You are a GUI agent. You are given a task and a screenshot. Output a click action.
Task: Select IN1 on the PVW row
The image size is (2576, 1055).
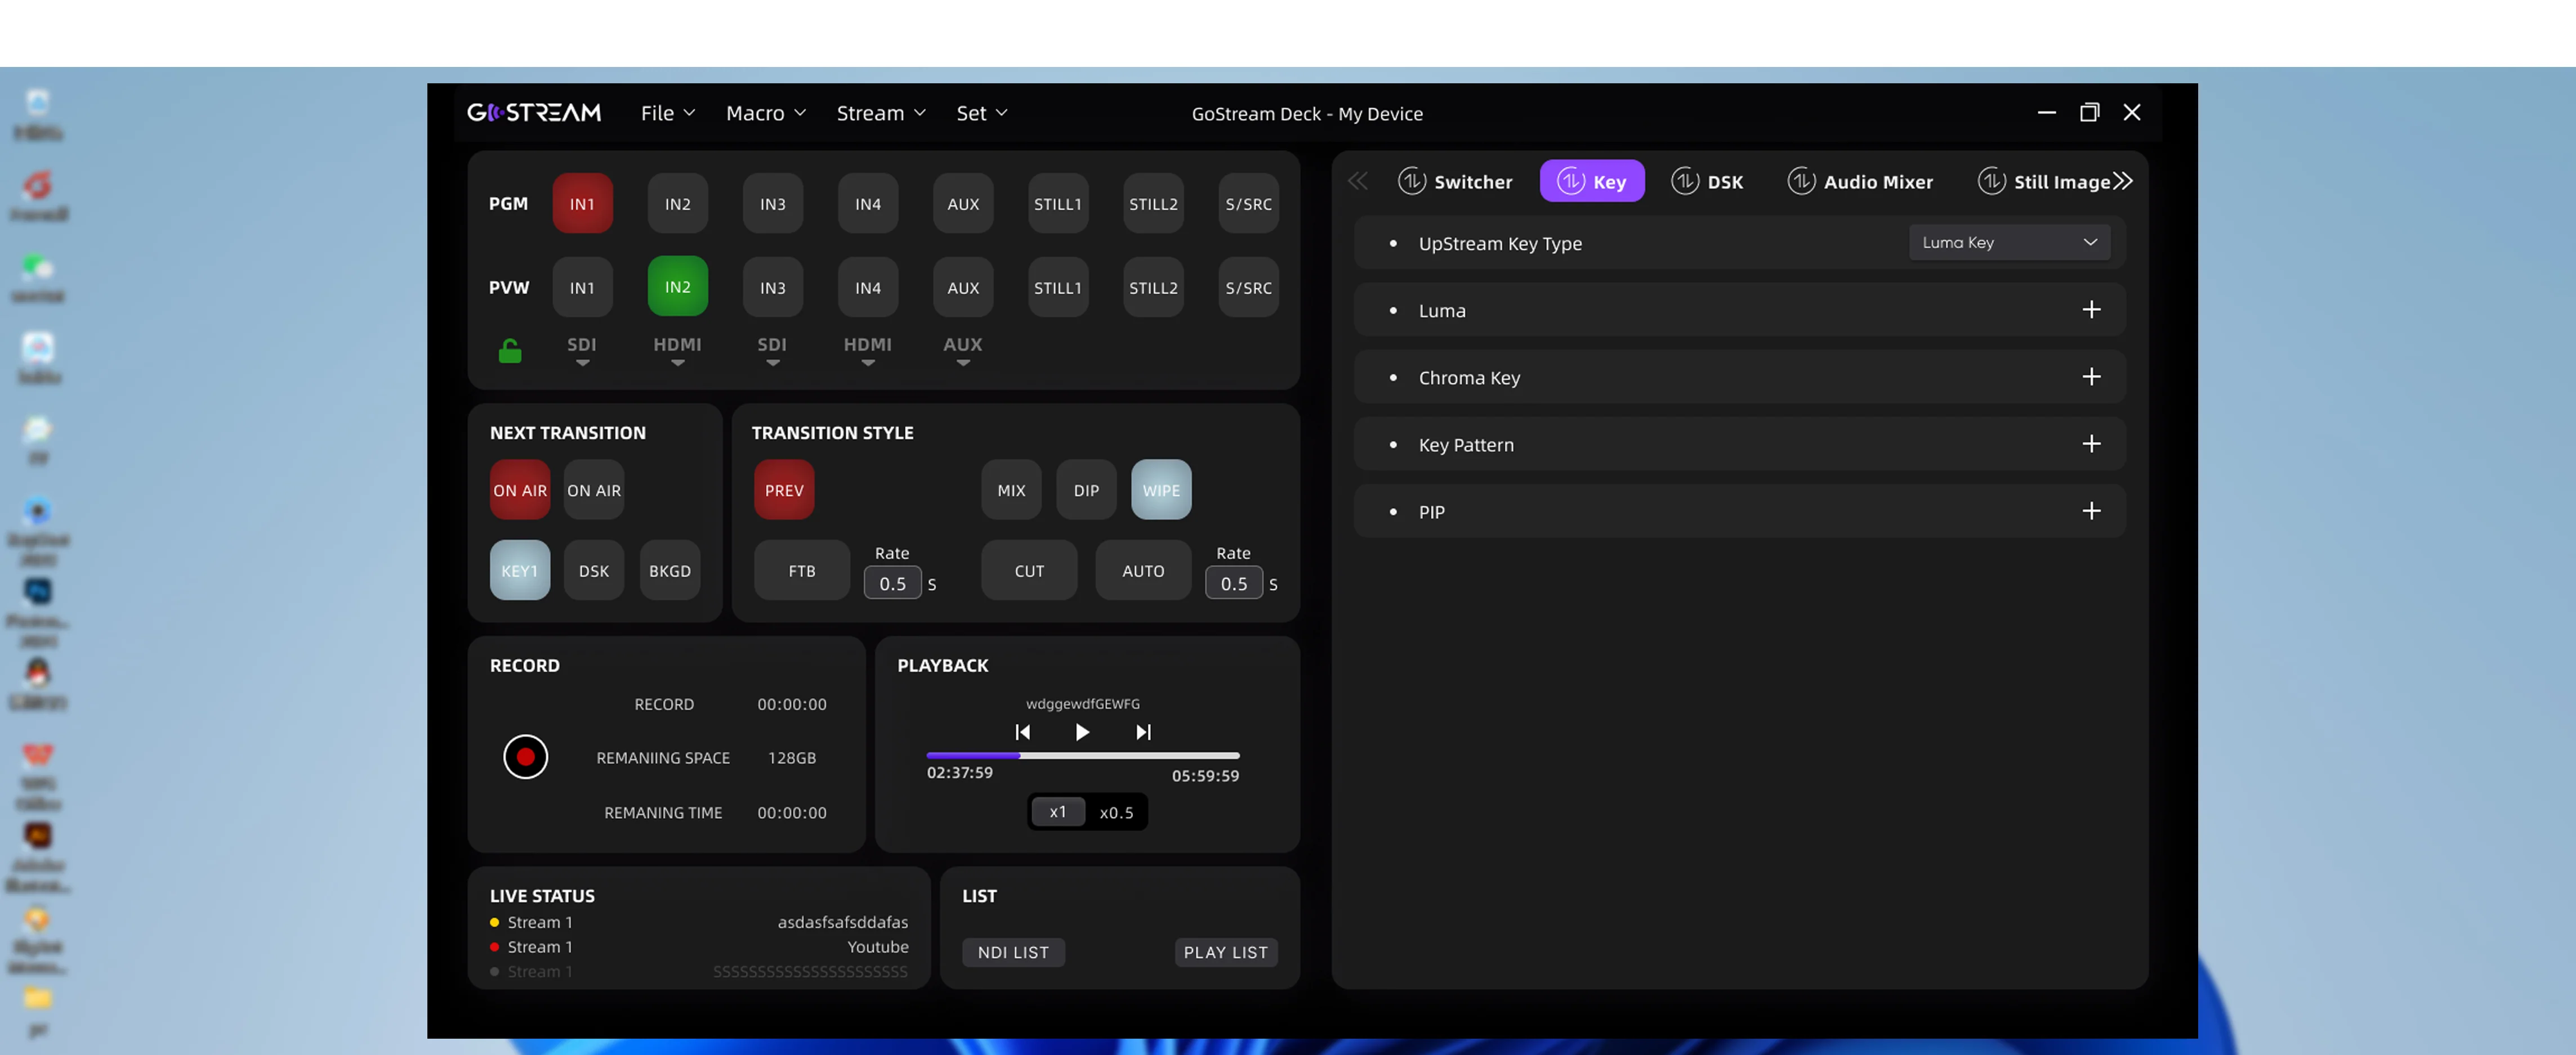coord(582,287)
